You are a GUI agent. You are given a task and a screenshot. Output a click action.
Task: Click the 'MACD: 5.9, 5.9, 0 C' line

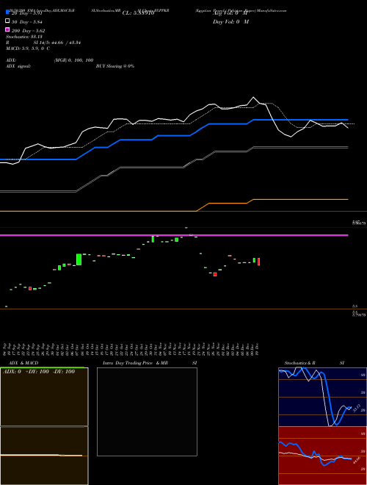click(28, 48)
